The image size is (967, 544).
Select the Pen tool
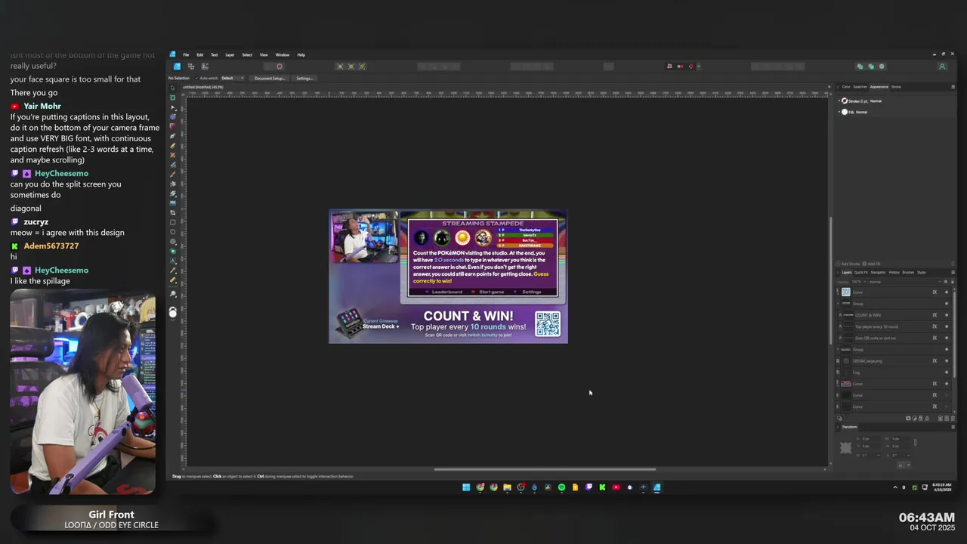click(173, 135)
